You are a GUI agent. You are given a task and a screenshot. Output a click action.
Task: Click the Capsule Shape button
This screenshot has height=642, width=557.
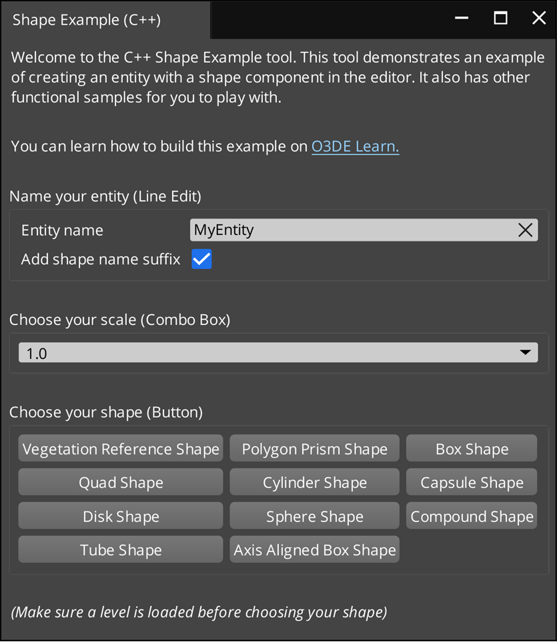click(472, 483)
